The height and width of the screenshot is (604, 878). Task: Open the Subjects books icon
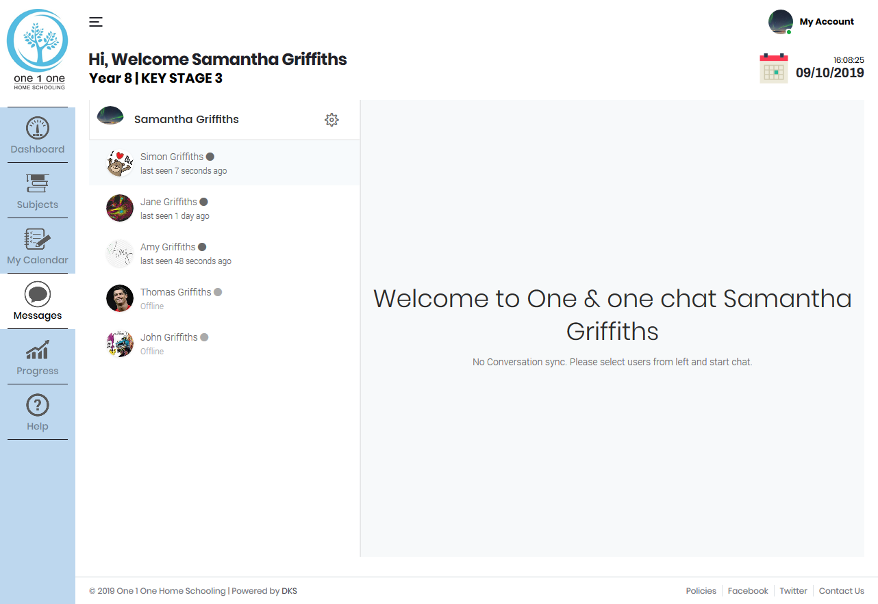(x=38, y=183)
